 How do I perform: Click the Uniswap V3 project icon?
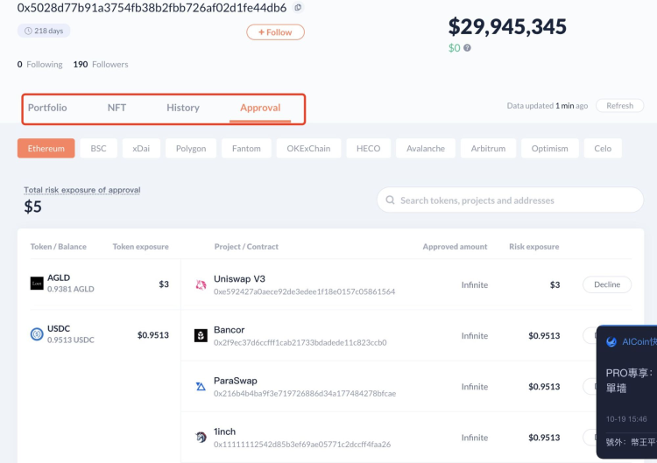201,284
